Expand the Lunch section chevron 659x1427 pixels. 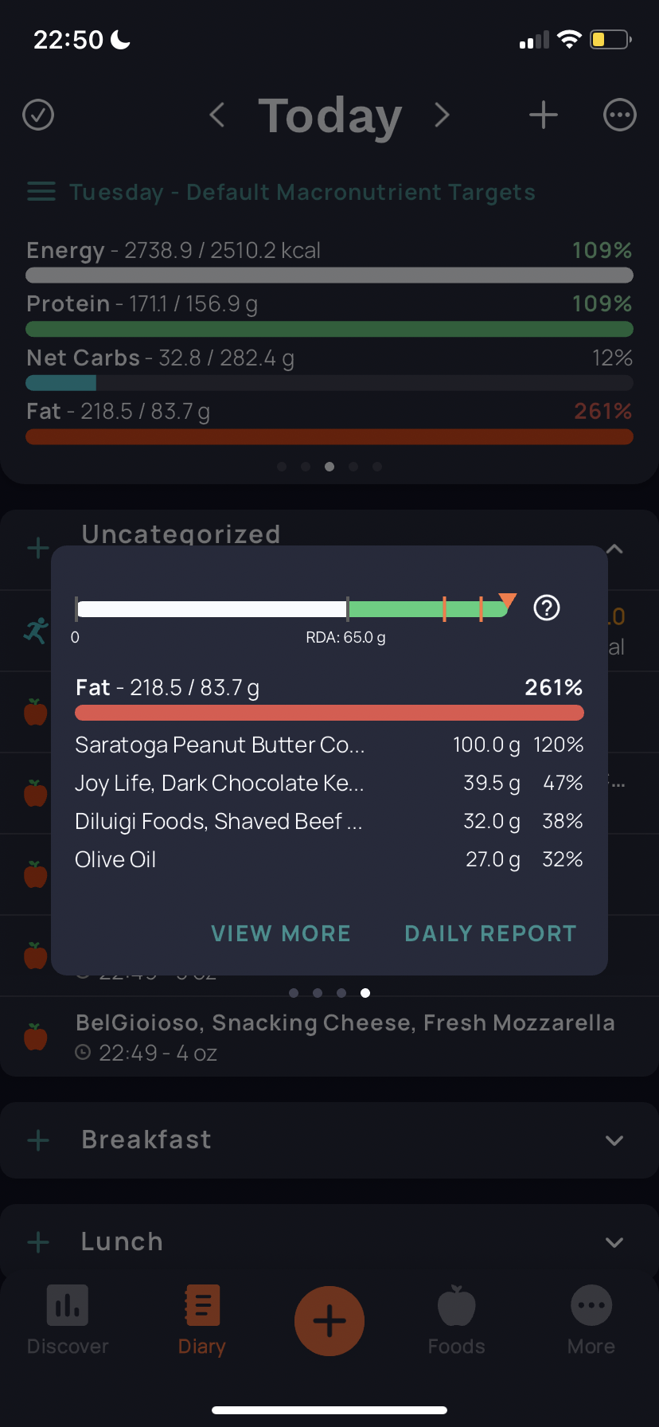click(614, 1242)
